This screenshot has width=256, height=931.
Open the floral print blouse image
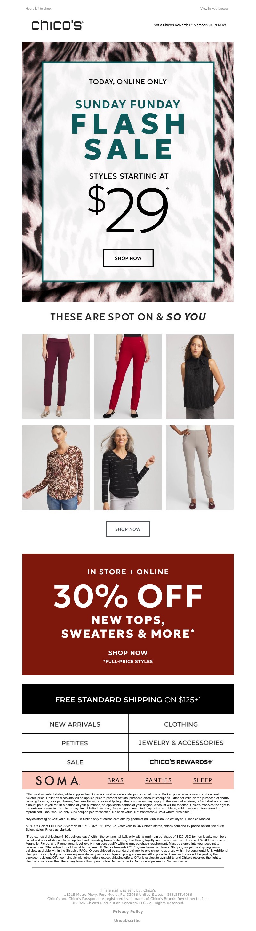56,468
